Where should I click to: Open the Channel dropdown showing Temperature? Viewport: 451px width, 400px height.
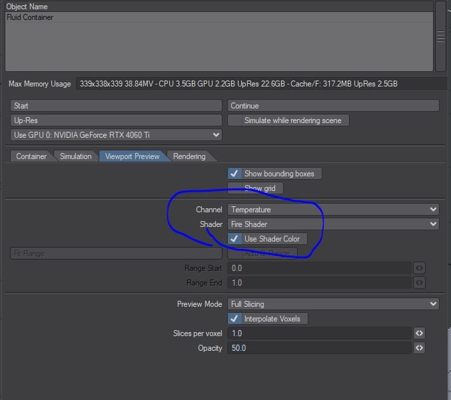point(333,210)
